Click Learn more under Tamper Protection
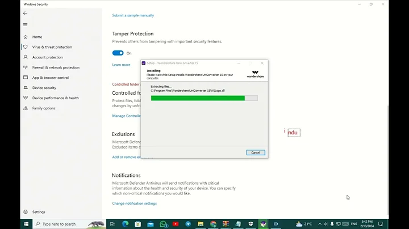The height and width of the screenshot is (229, 409). tap(121, 65)
